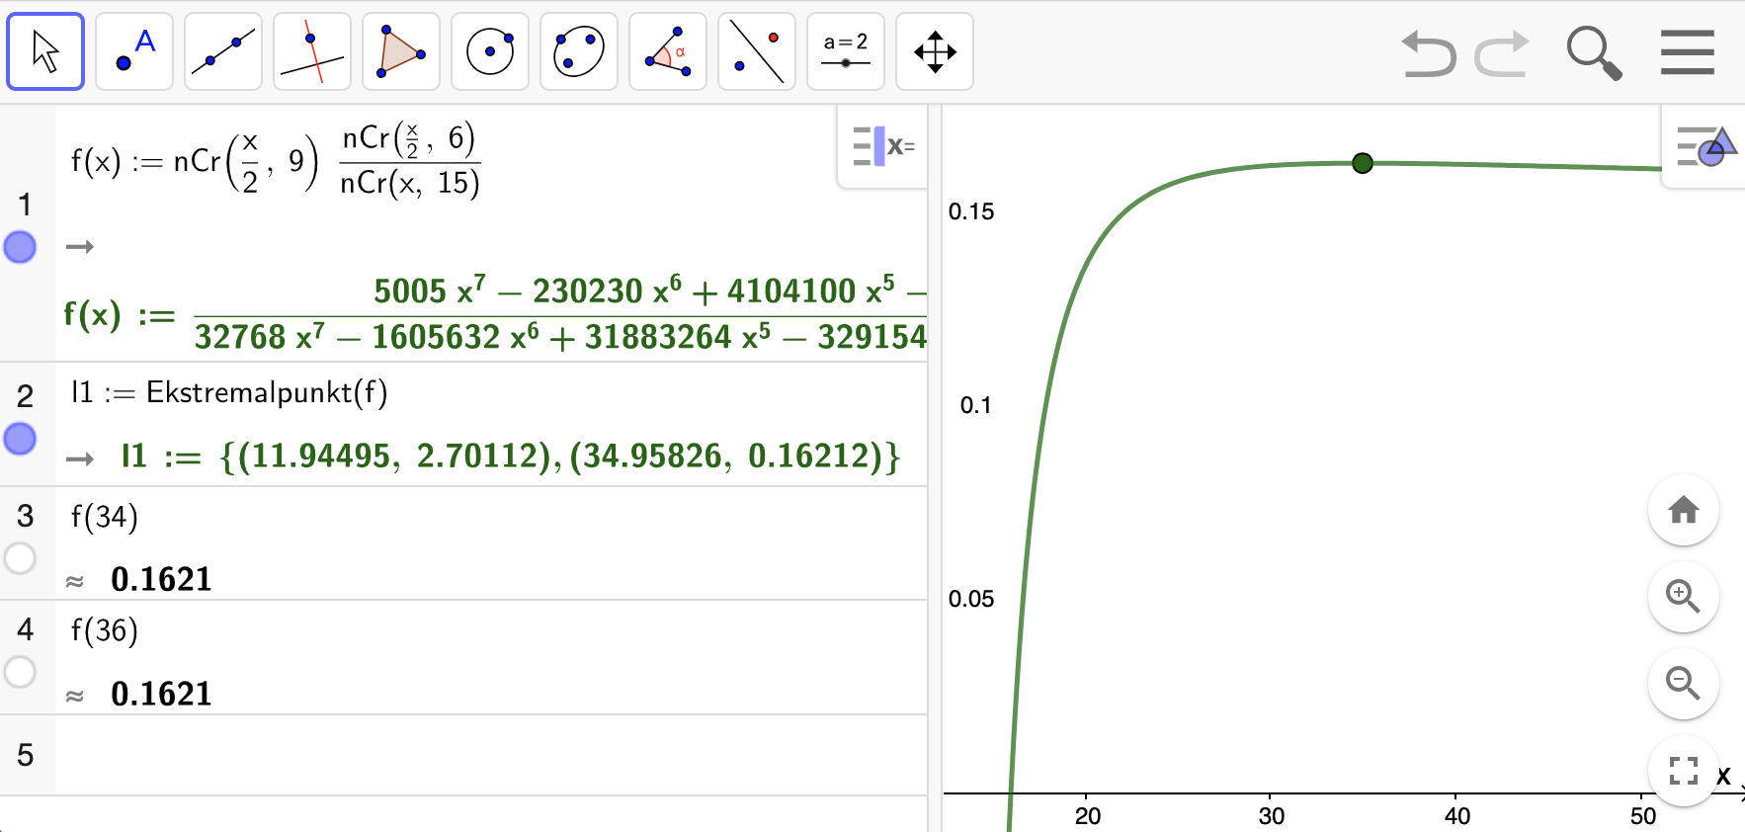Choose the Line through two points tool
Image resolution: width=1745 pixels, height=832 pixels.
click(223, 51)
